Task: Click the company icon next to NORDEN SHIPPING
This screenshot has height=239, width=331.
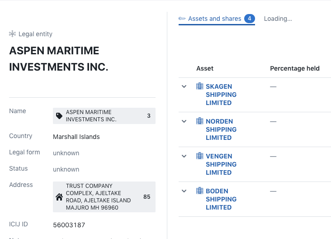Action: pyautogui.click(x=200, y=121)
